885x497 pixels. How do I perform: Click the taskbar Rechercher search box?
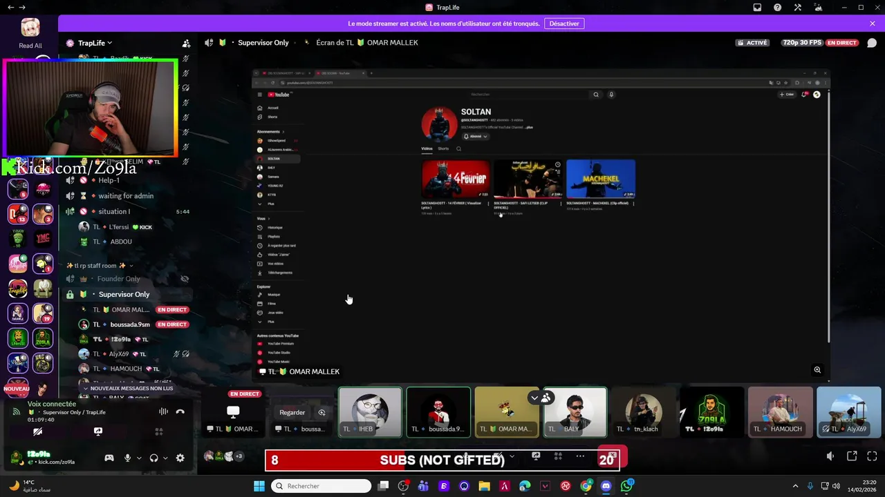(x=322, y=486)
